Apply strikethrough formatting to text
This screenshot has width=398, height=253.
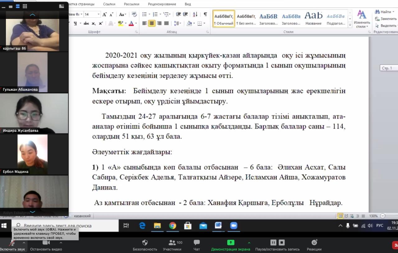coord(86,23)
